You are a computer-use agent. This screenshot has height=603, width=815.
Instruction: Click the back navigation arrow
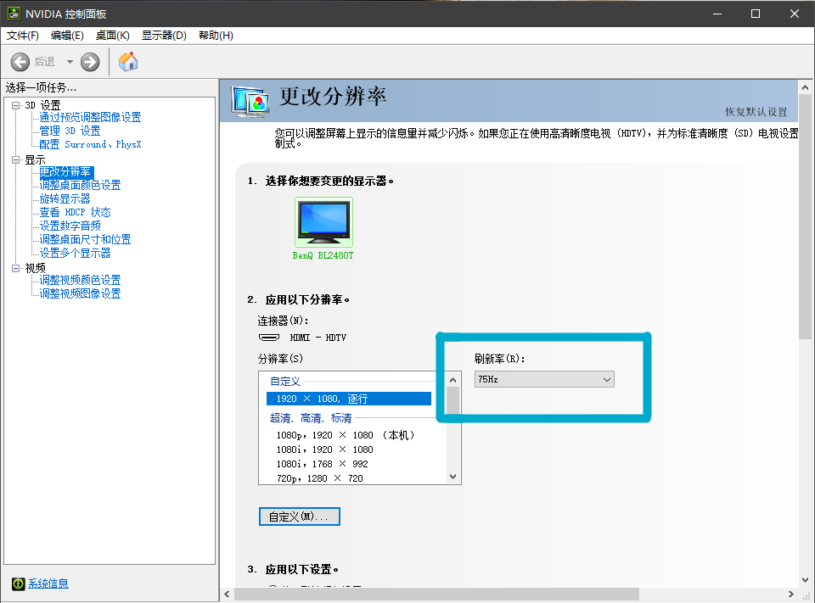tap(19, 61)
